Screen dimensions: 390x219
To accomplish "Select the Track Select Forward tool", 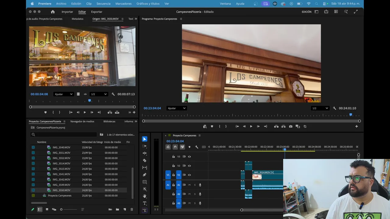I will coord(145,146).
